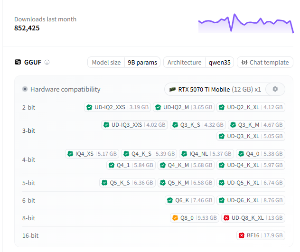300x252 pixels.
Task: Select the UD-Q4_K_XL 5.97 GB quant
Action: coord(251,165)
